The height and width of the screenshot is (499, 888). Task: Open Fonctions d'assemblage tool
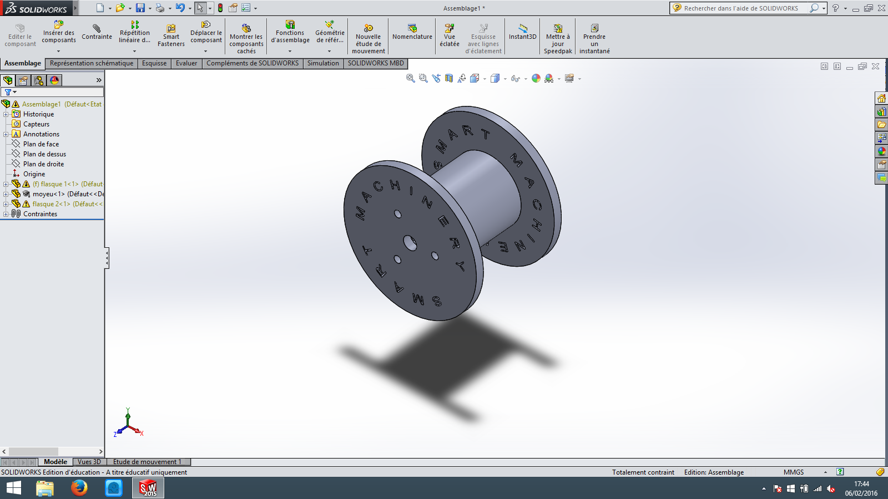[290, 32]
